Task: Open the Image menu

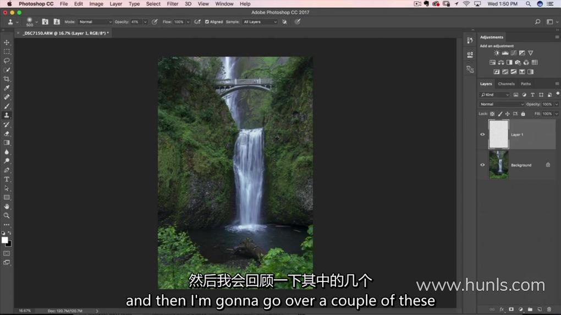Action: [x=96, y=4]
